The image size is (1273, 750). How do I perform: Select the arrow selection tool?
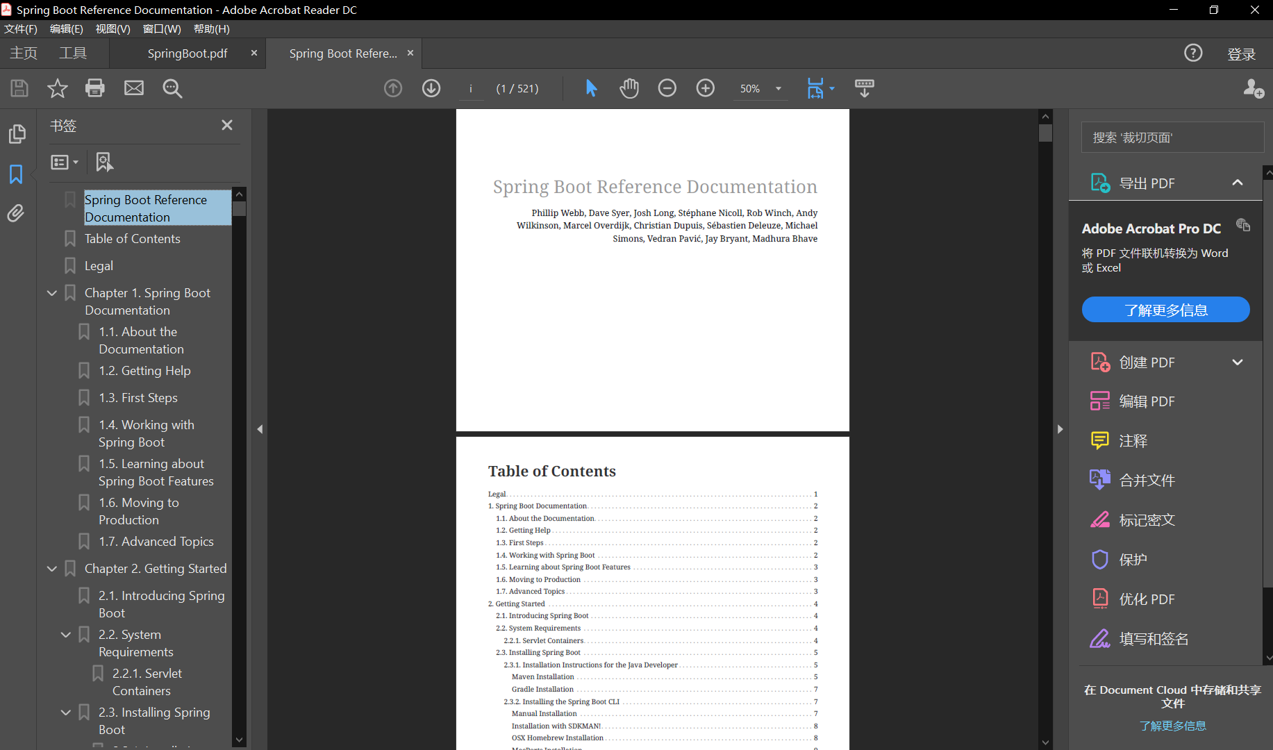pyautogui.click(x=591, y=88)
